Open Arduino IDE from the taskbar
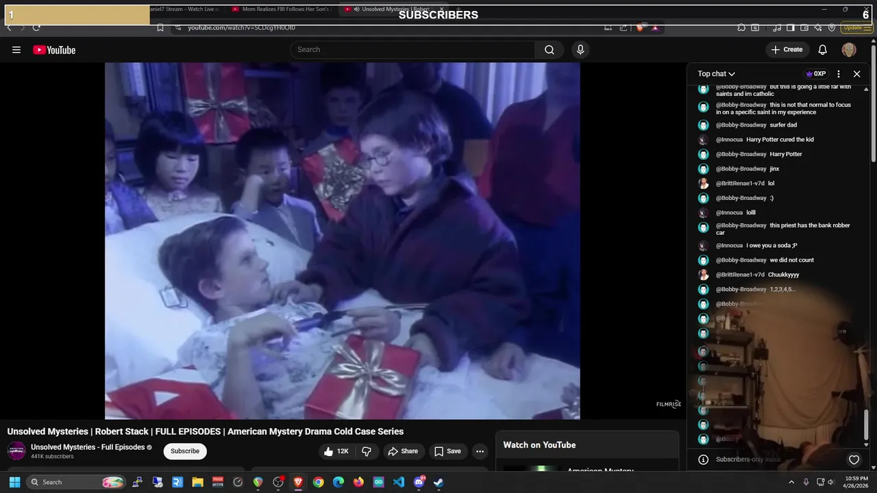The height and width of the screenshot is (493, 877). click(379, 482)
